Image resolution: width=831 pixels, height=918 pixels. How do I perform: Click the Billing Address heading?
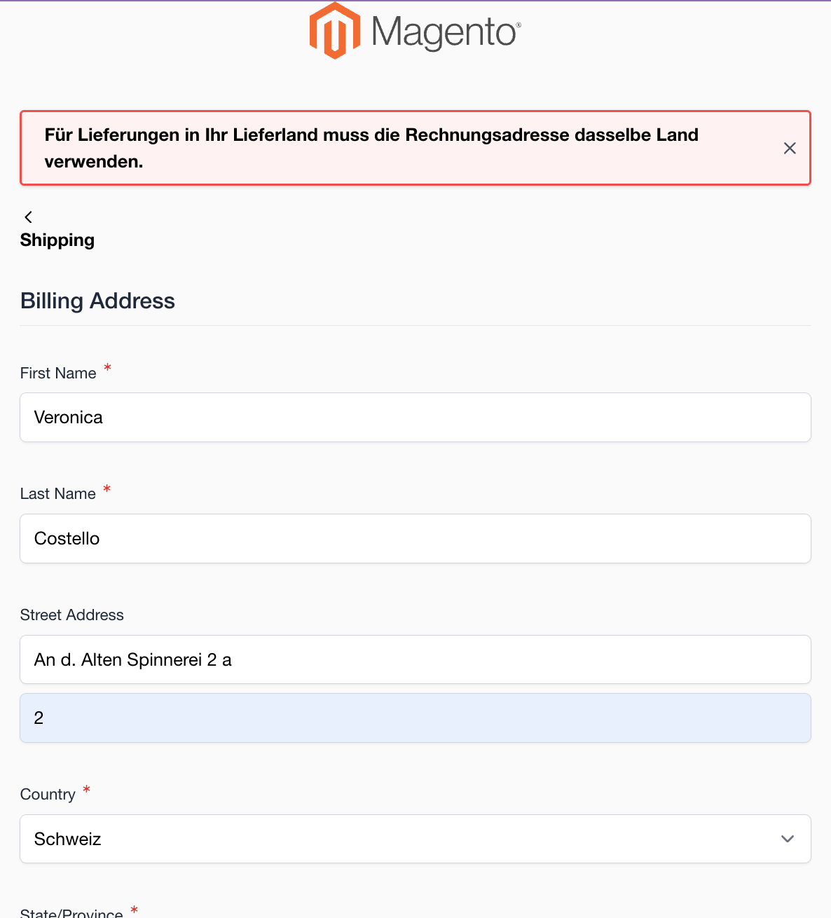(97, 301)
